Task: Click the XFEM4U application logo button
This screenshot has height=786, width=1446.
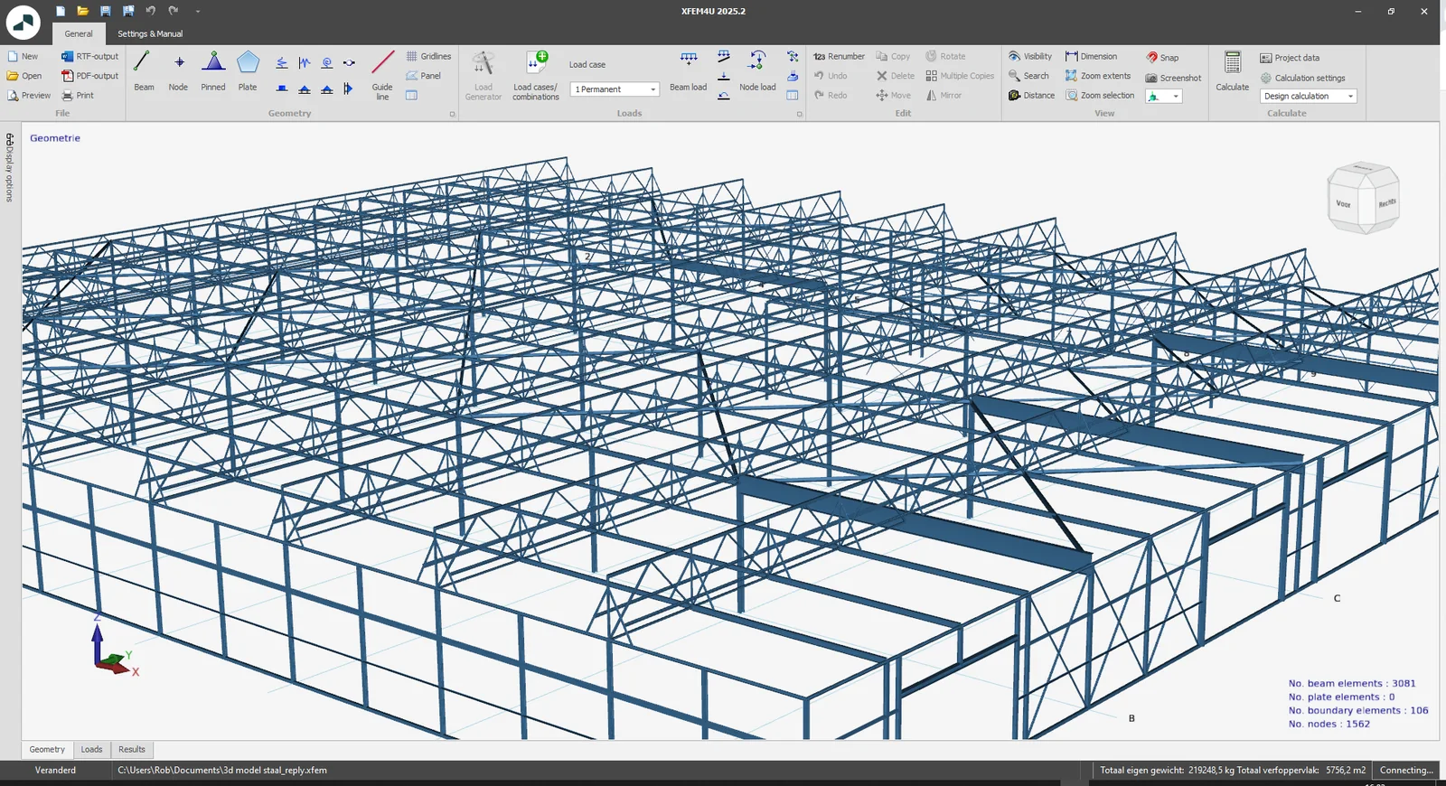Action: [23, 22]
